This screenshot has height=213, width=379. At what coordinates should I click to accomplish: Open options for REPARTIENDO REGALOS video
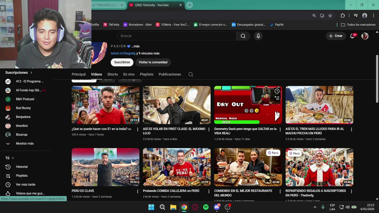point(351,191)
